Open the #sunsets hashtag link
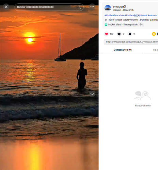Screen dimensions: 158x170 [153, 15]
